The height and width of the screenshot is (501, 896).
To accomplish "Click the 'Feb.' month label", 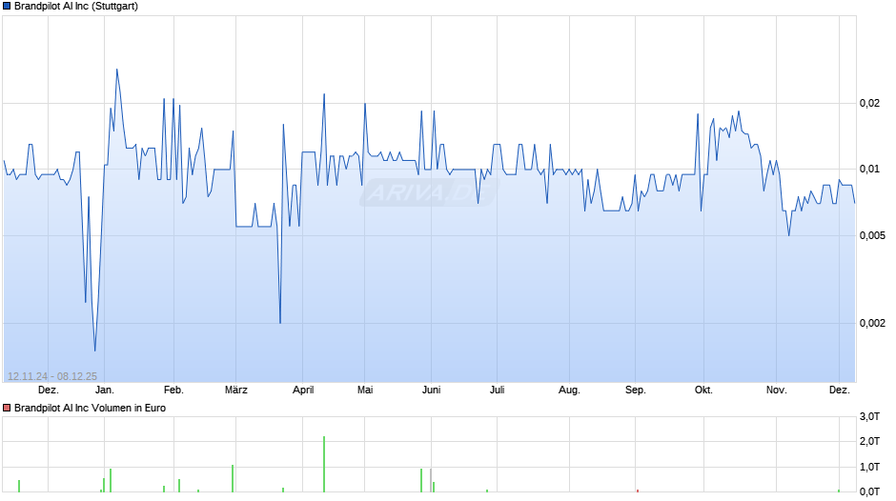I will 173,391.
